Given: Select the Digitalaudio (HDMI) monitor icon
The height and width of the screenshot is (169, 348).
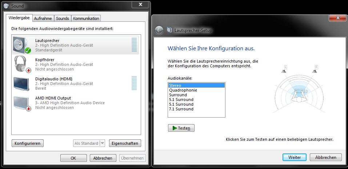Looking at the screenshot, I should click(22, 84).
